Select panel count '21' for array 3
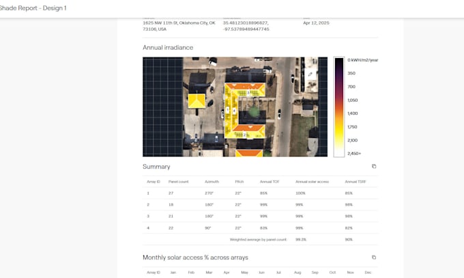Image resolution: width=464 pixels, height=278 pixels. click(171, 217)
